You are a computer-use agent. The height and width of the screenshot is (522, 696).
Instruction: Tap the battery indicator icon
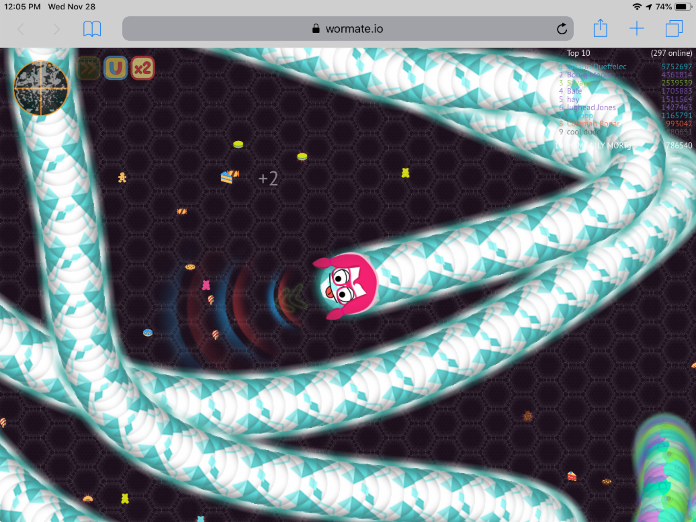pos(683,7)
